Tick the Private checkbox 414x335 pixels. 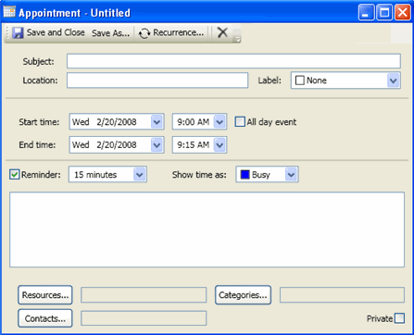click(399, 318)
